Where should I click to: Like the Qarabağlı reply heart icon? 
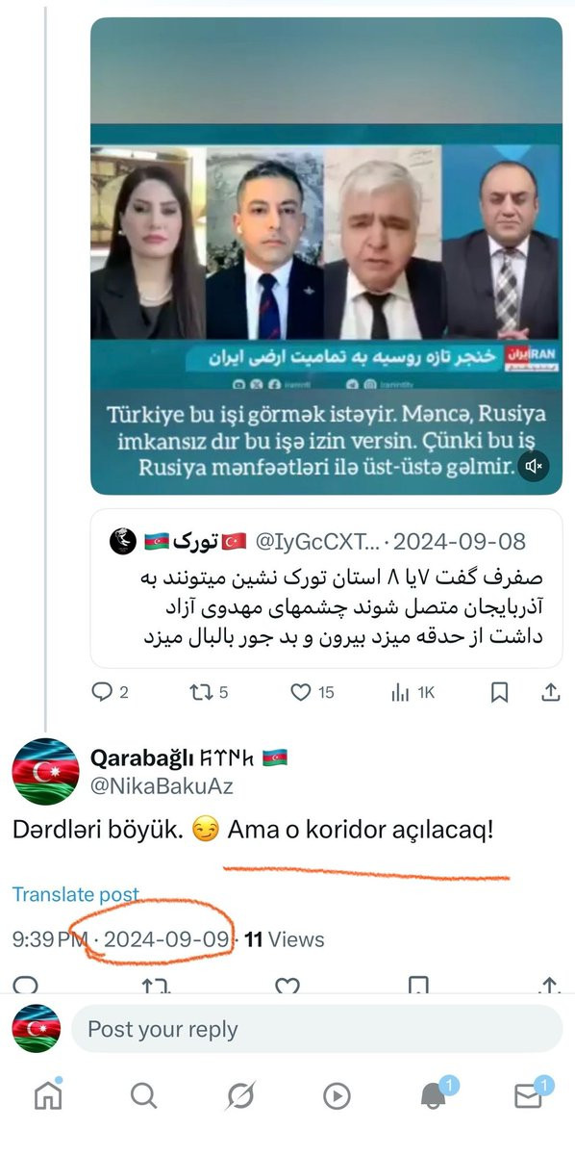click(287, 985)
